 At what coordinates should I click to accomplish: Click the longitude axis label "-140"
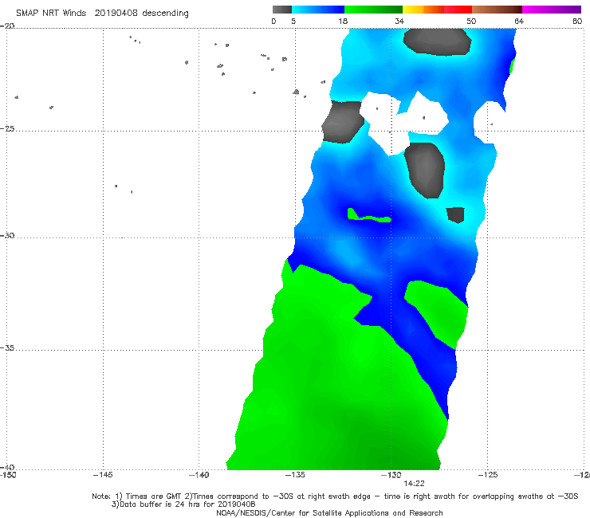click(x=199, y=475)
